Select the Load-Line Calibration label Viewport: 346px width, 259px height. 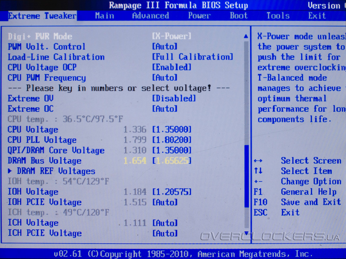pyautogui.click(x=56, y=57)
